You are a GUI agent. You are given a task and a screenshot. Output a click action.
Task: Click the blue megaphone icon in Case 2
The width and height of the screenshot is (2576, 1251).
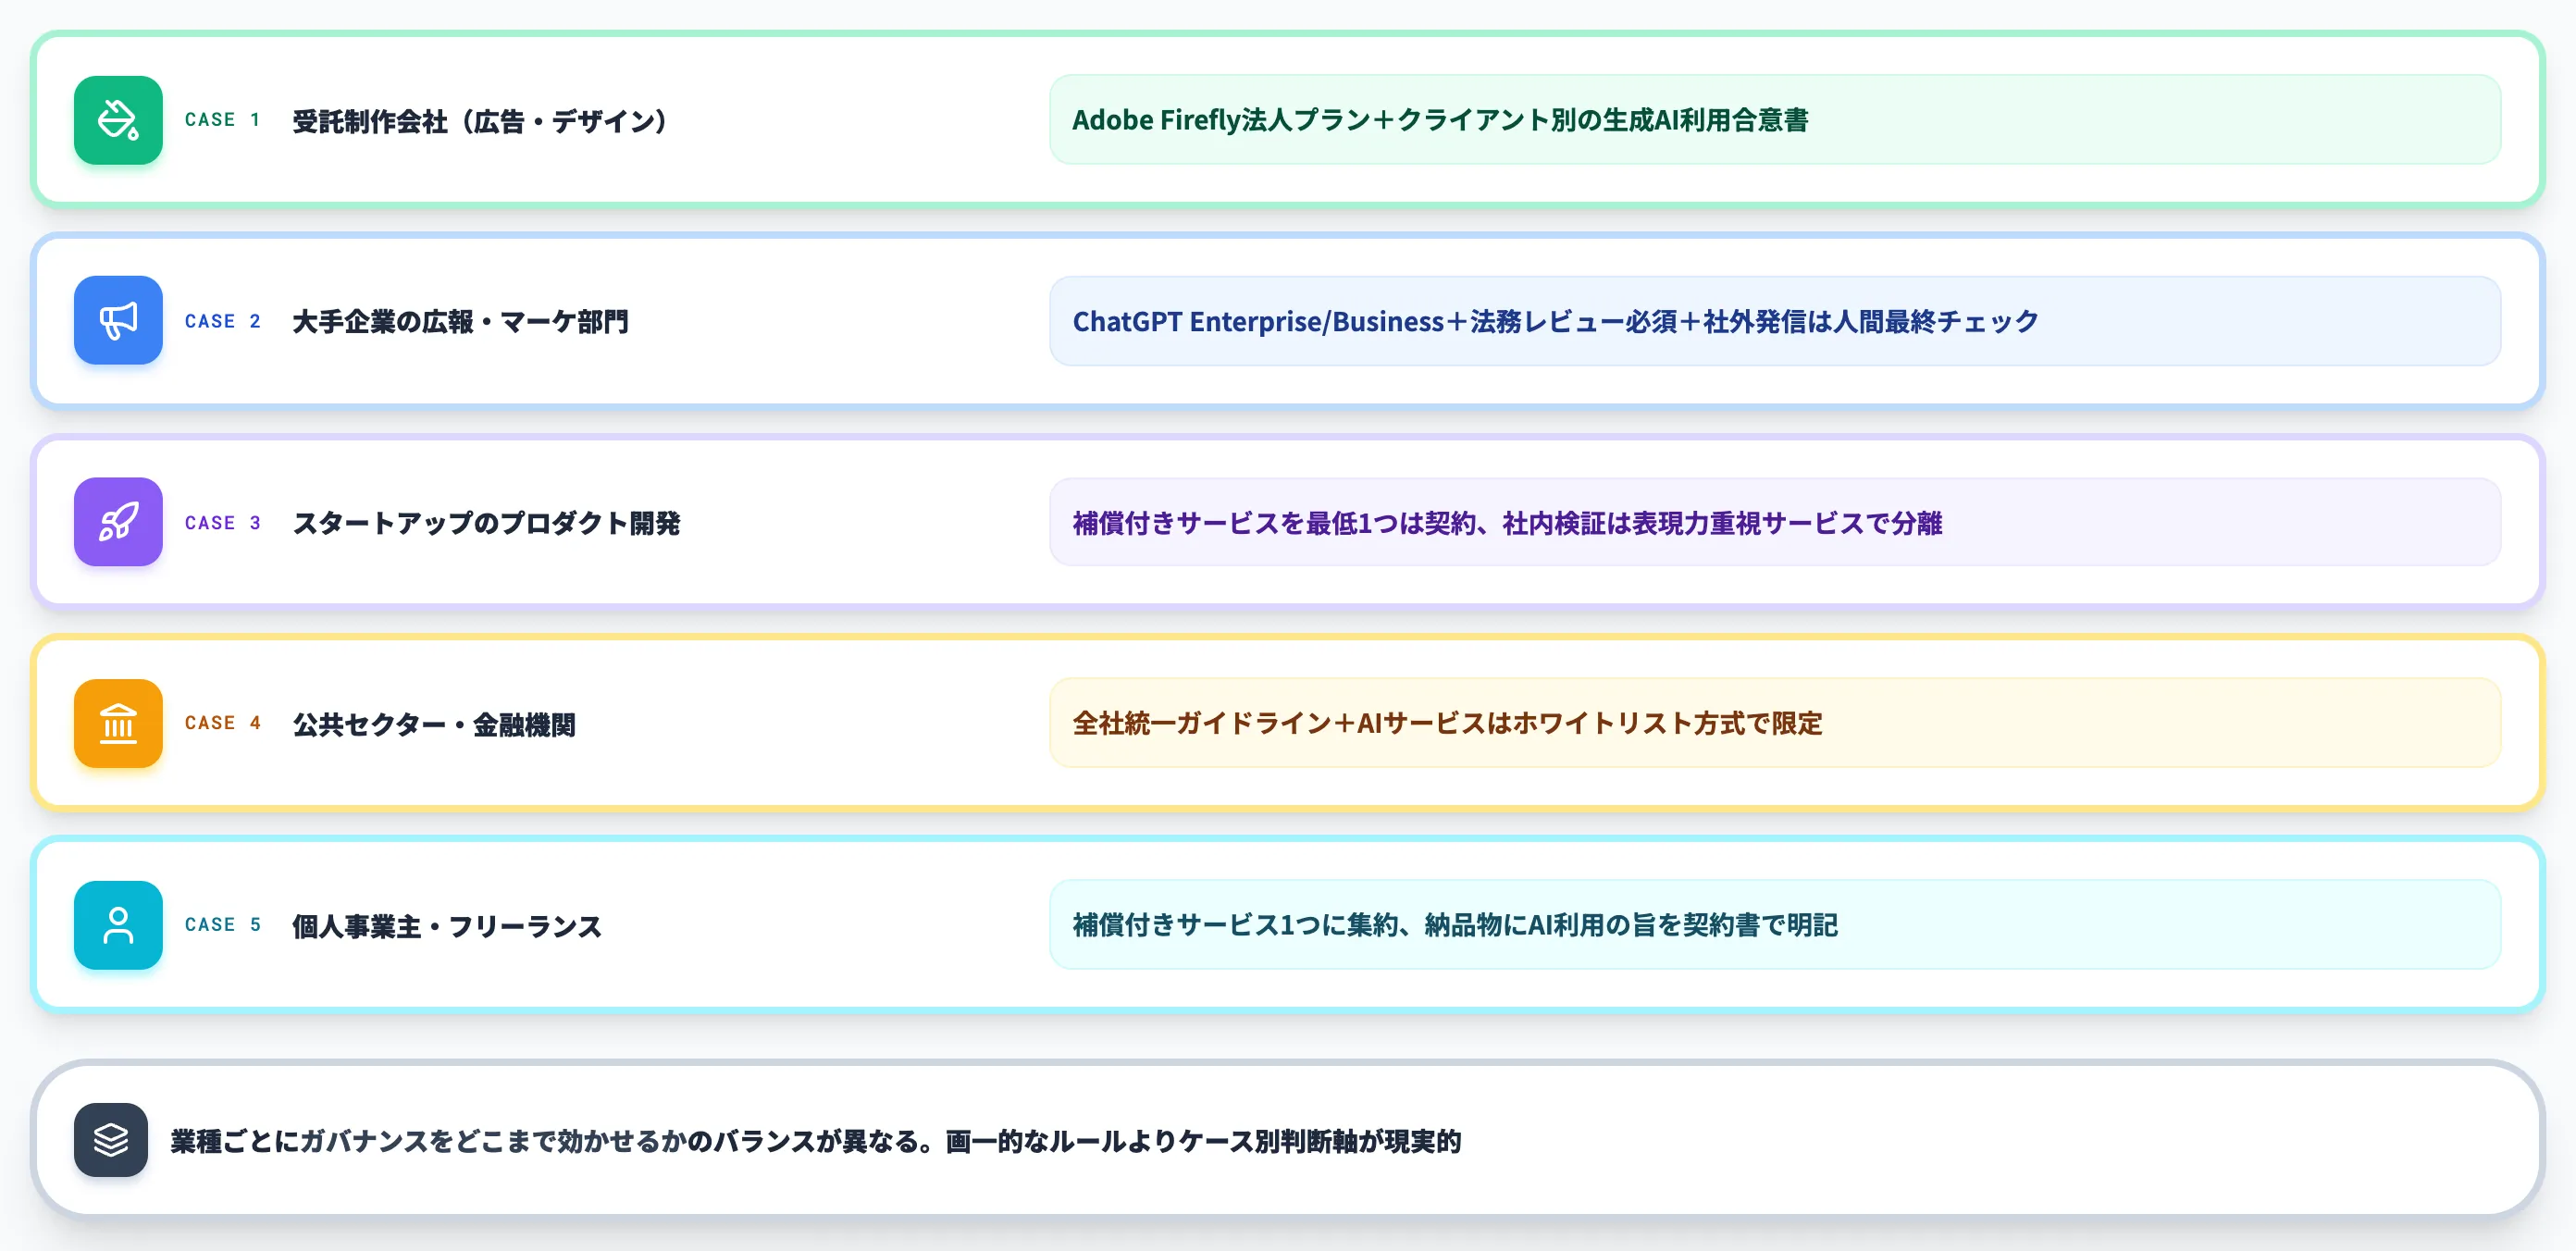pos(118,321)
